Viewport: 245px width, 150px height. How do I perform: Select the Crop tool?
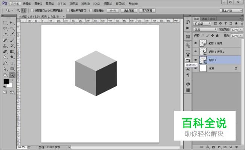click(x=5, y=34)
